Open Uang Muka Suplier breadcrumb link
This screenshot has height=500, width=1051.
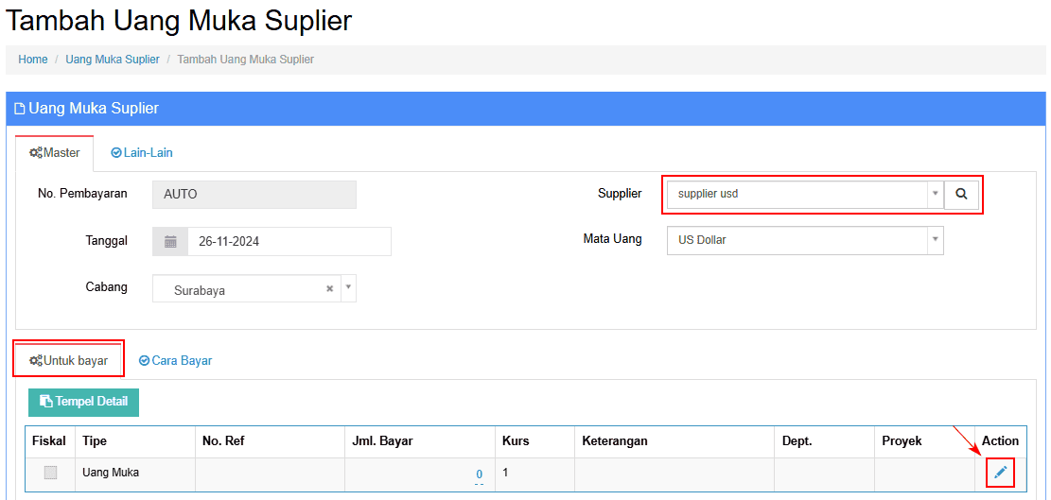(113, 60)
